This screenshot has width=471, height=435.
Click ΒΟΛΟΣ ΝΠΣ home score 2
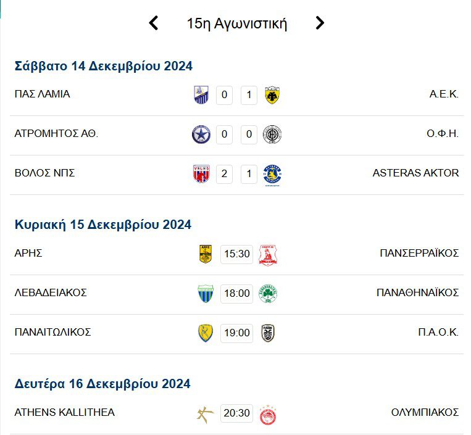224,174
